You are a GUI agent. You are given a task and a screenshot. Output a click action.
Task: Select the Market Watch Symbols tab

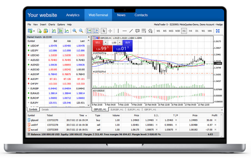(x=33, y=109)
